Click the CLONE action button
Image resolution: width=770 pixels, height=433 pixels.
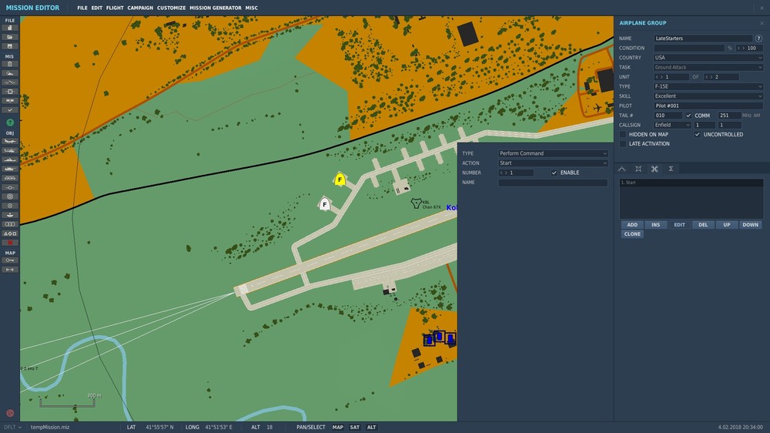click(632, 234)
